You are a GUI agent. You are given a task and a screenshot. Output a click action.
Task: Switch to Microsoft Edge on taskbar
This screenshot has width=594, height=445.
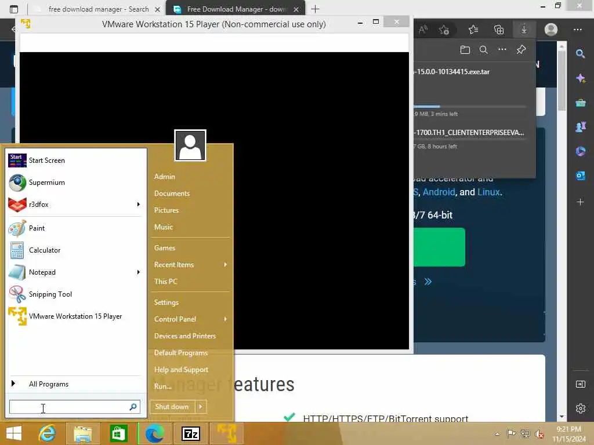(154, 433)
